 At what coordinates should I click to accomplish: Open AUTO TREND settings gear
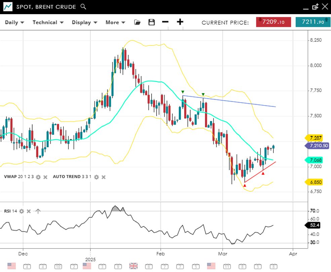tap(96, 177)
